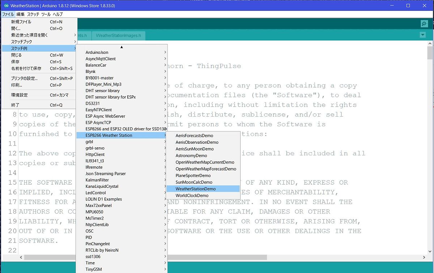The height and width of the screenshot is (273, 434).
Task: Click the scroll-up arrow in examples list
Action: 122,47
